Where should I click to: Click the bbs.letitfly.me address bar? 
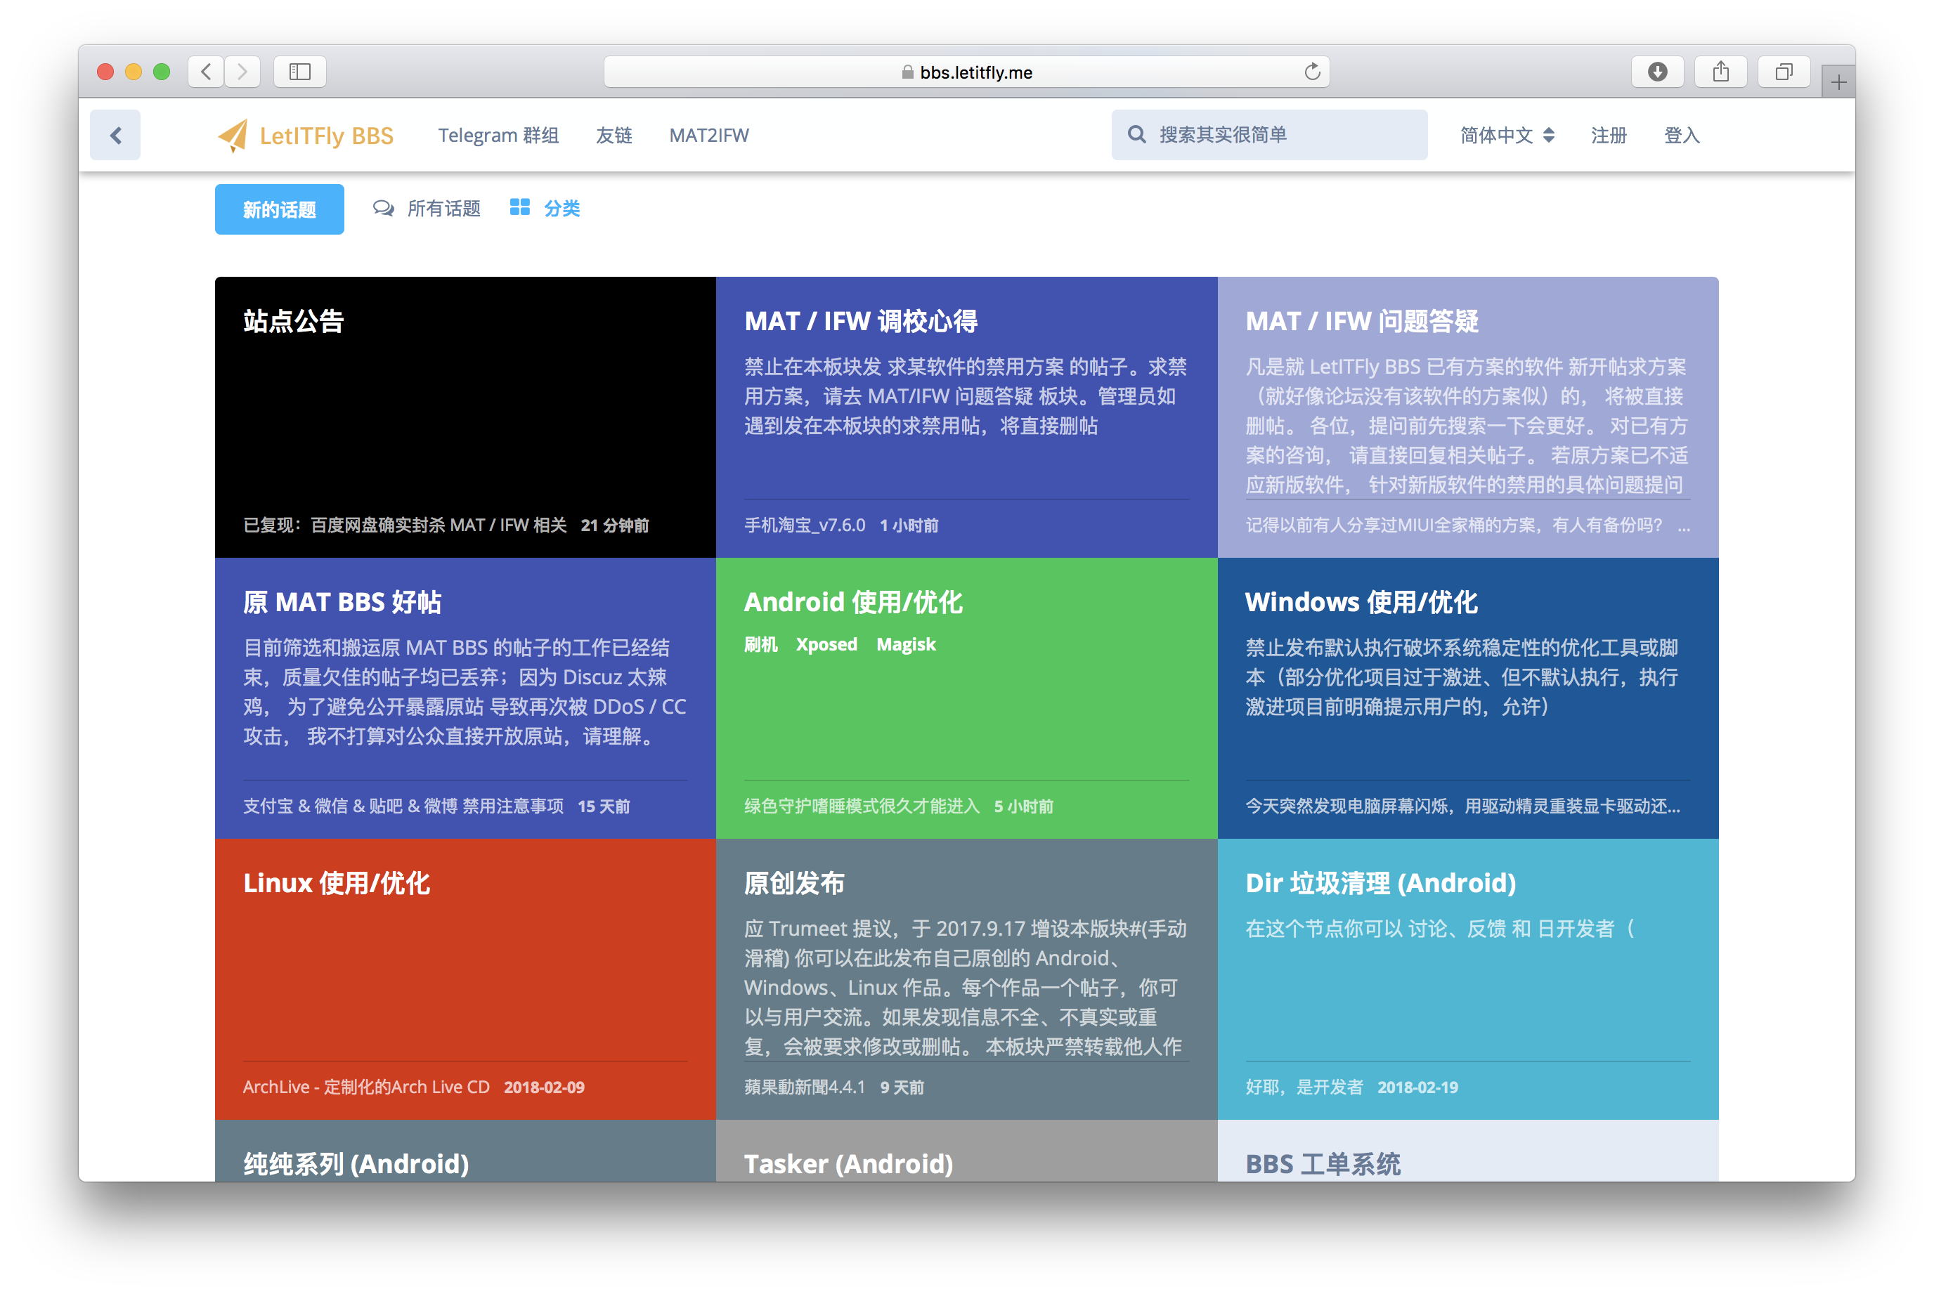click(x=966, y=72)
